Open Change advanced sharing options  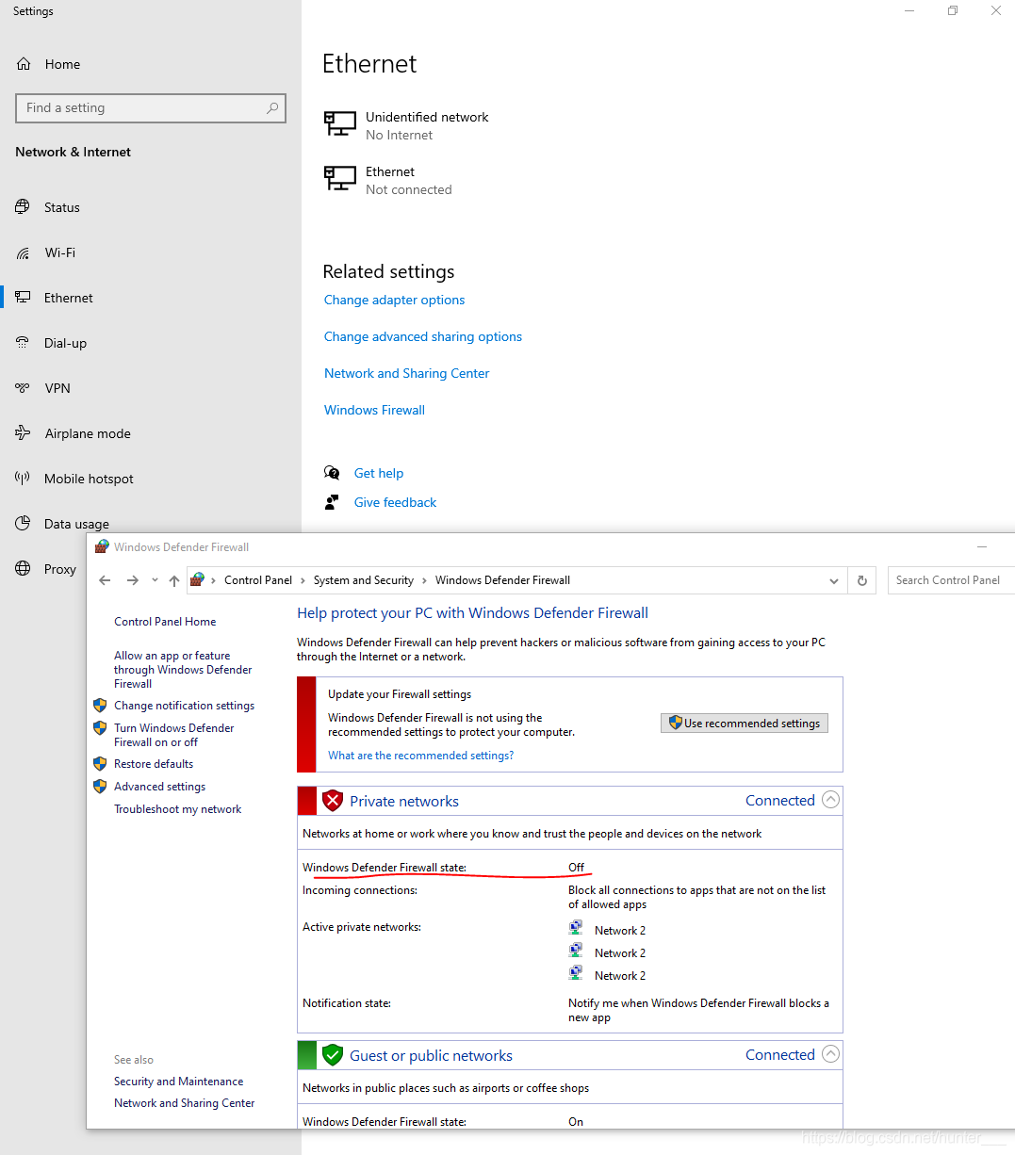(x=423, y=336)
